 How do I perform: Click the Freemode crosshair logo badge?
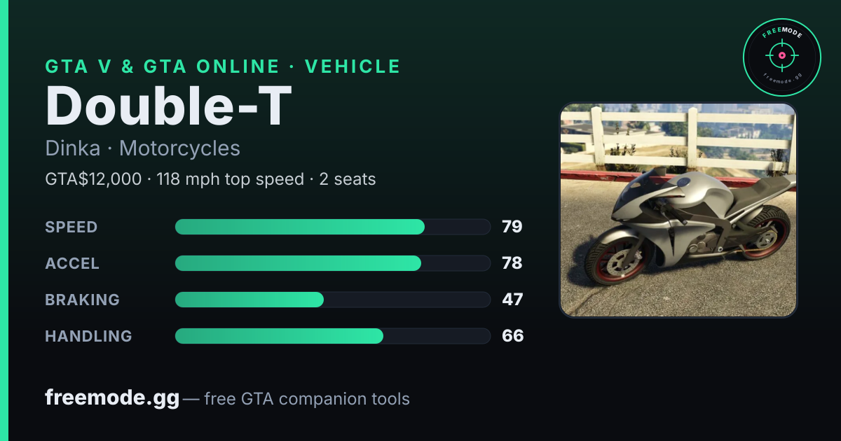[x=781, y=58]
